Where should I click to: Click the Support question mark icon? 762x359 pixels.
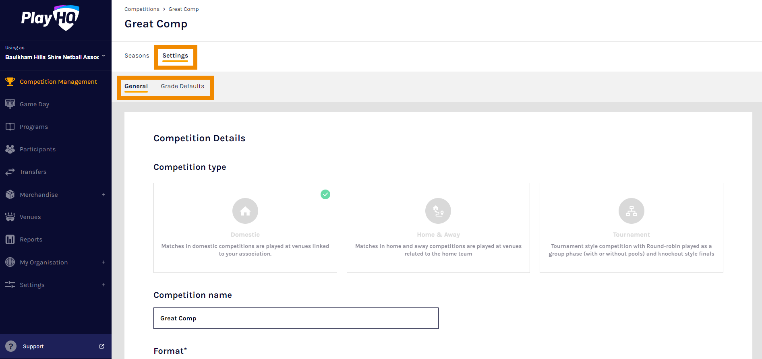pyautogui.click(x=11, y=346)
